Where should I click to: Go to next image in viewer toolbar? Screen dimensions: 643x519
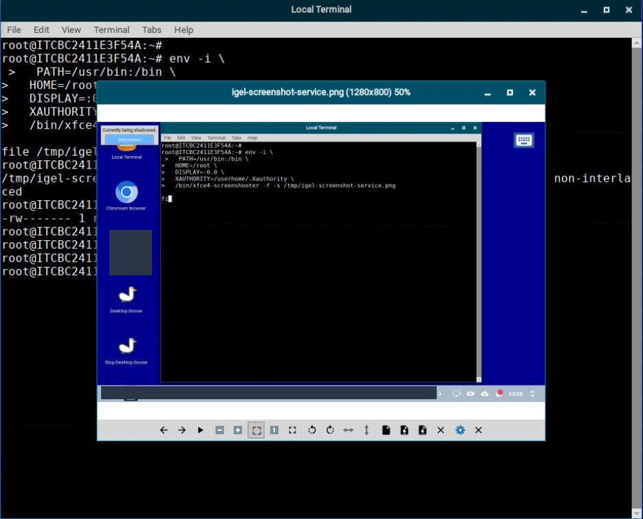pos(182,430)
